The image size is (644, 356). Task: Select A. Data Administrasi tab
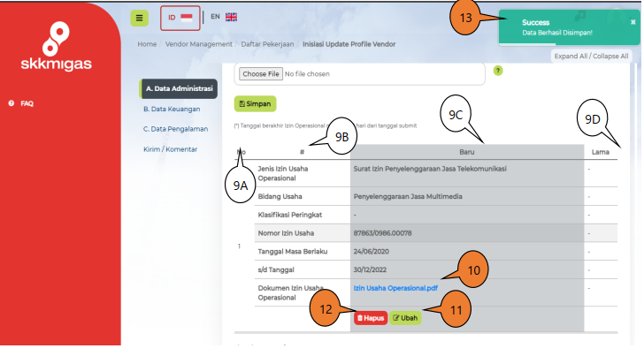click(x=179, y=88)
